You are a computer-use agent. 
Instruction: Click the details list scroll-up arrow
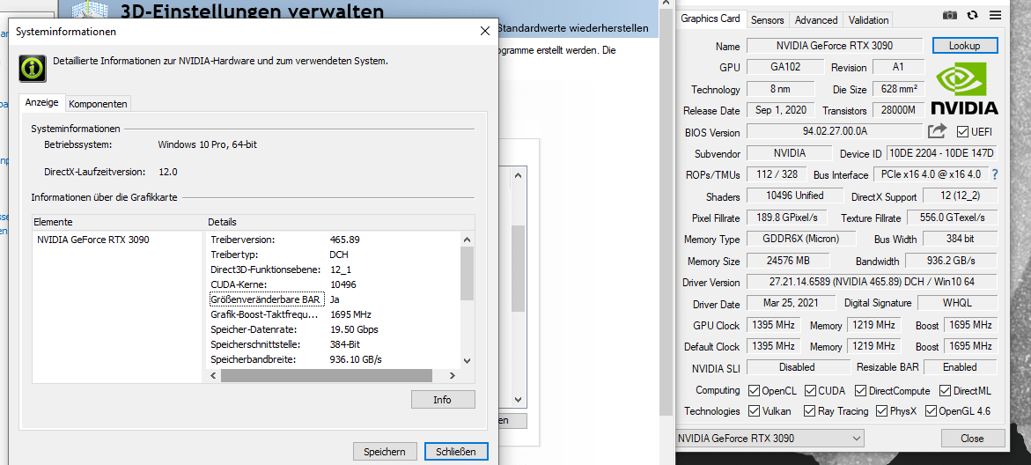(x=467, y=240)
